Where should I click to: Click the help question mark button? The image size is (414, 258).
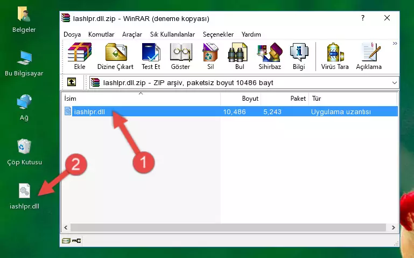pos(363,18)
